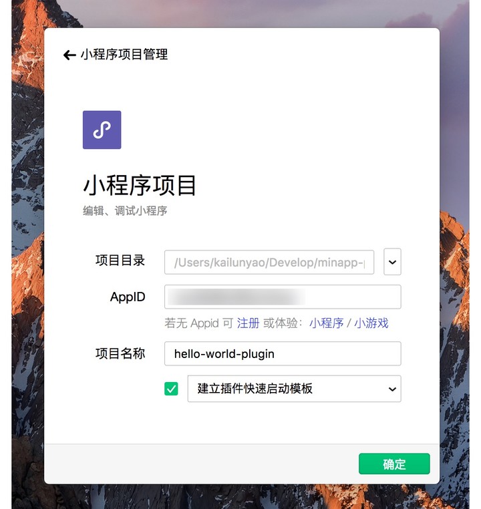This screenshot has height=509, width=481.
Task: Click the back arrow icon
Action: [x=69, y=55]
